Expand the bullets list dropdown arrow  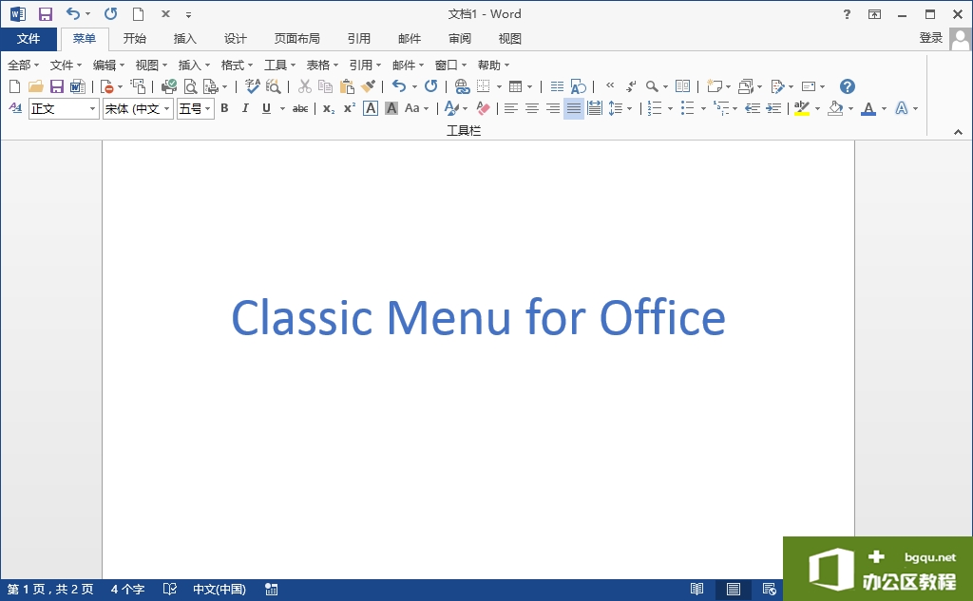pos(703,109)
